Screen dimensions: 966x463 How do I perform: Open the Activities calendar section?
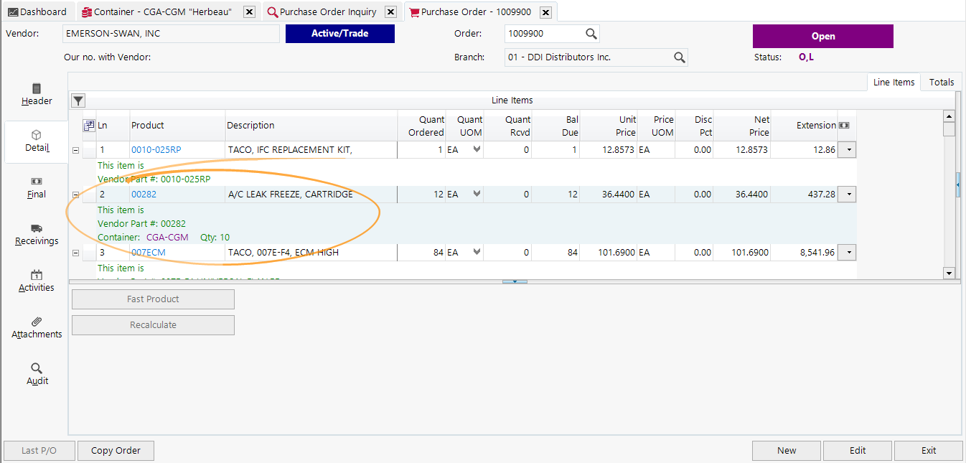click(x=37, y=281)
